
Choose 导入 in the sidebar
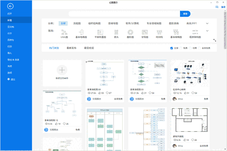click(x=16, y=53)
